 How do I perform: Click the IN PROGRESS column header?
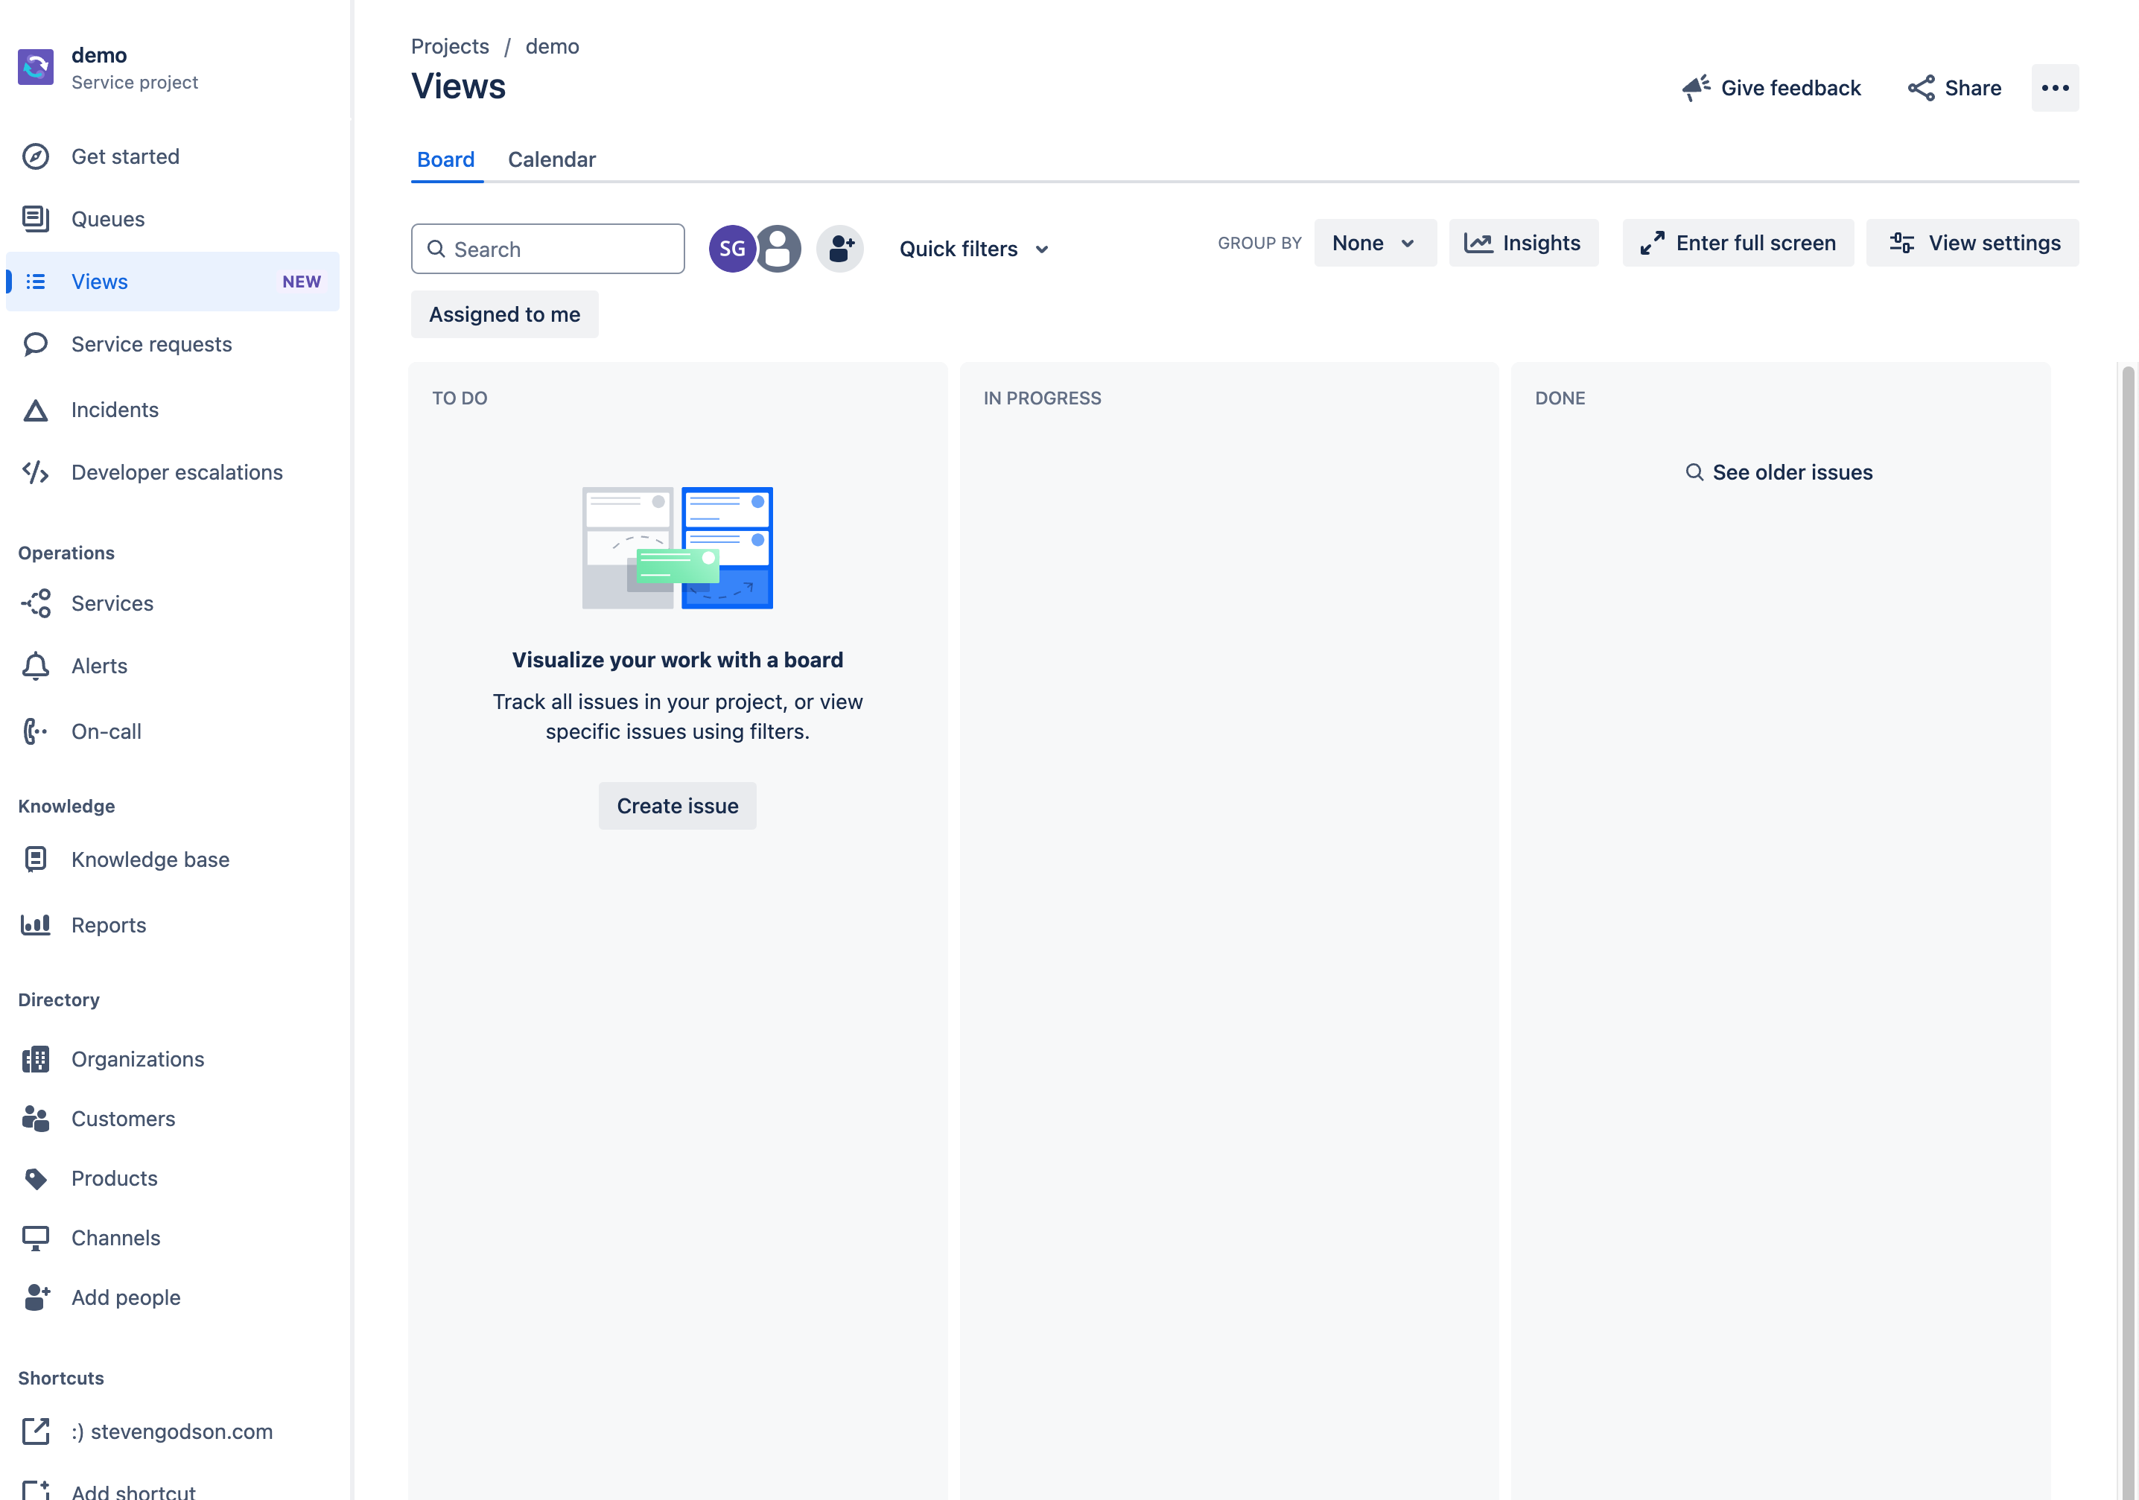click(x=1041, y=398)
